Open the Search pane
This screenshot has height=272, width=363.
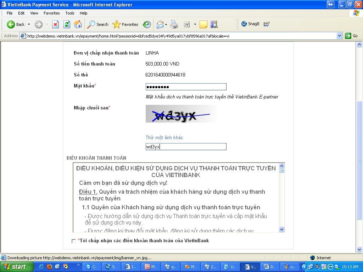tap(97, 24)
